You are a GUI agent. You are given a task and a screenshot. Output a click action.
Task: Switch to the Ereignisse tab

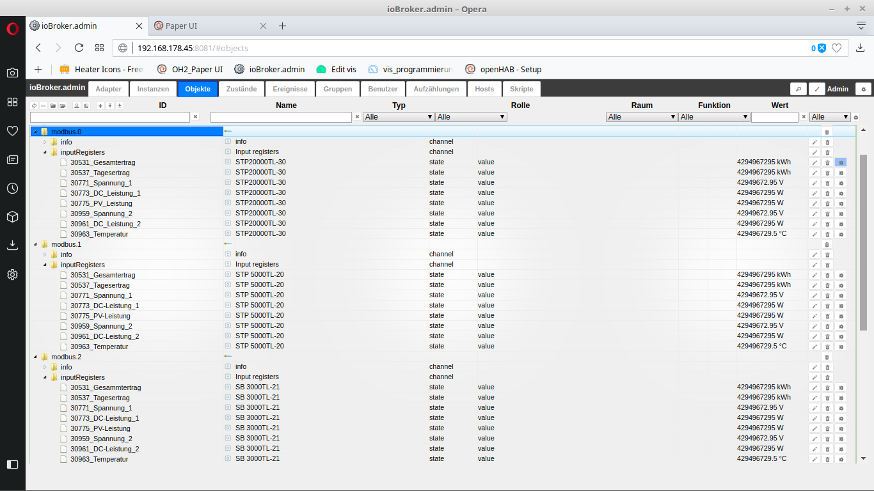[x=290, y=89]
